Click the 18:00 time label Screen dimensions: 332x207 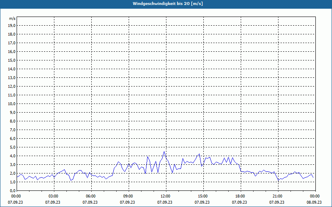click(x=241, y=196)
